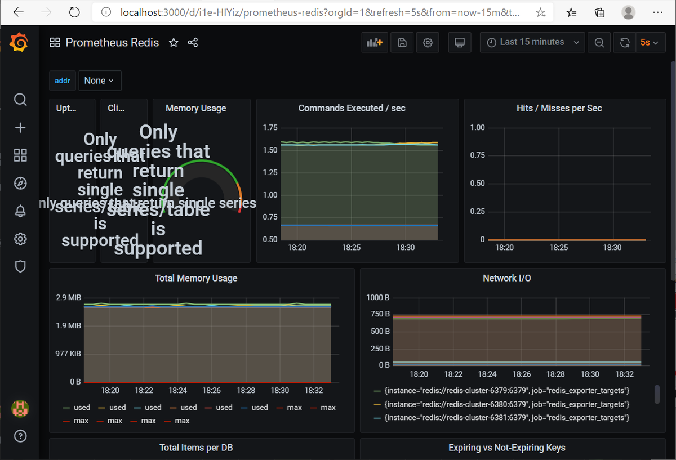Screen dimensions: 676x460
Task: Open the Network I/O panel title menu
Action: 507,278
